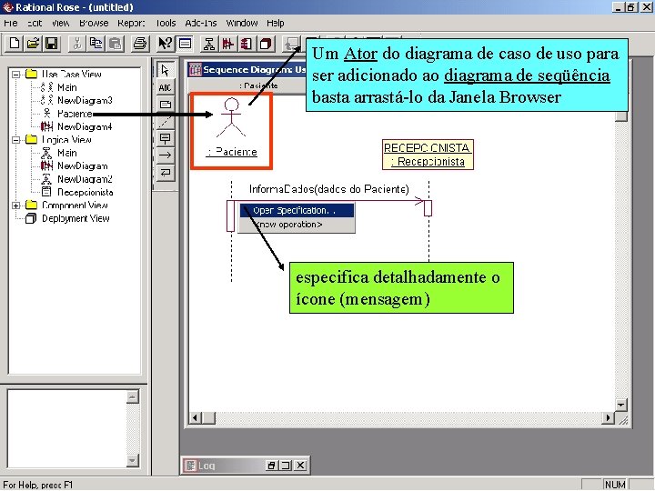
Task: Select the Note tool in diagram toolbox
Action: 166,104
